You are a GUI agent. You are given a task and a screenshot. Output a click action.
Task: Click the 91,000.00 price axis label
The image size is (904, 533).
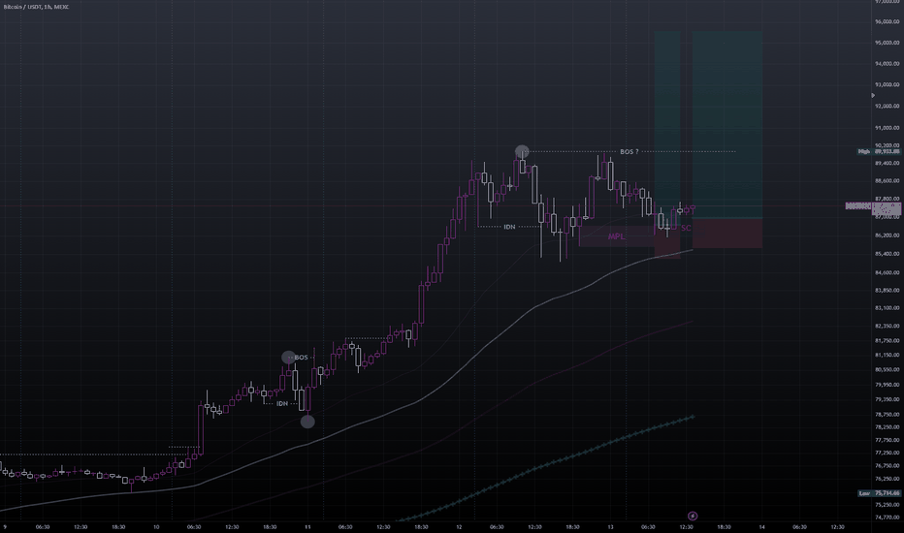pyautogui.click(x=887, y=128)
